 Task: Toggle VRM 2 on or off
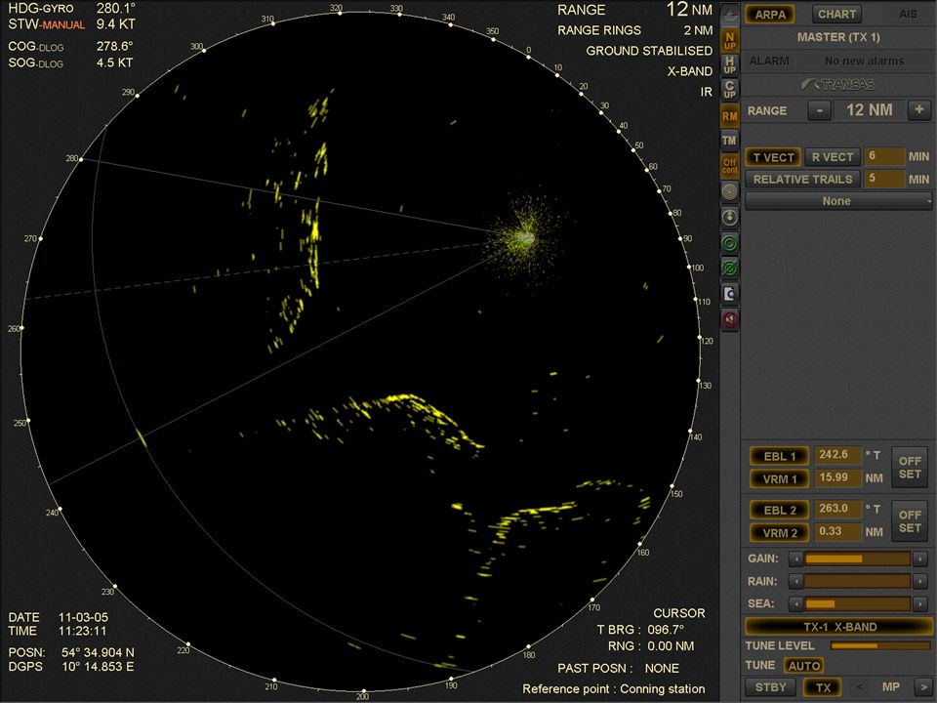[x=780, y=533]
